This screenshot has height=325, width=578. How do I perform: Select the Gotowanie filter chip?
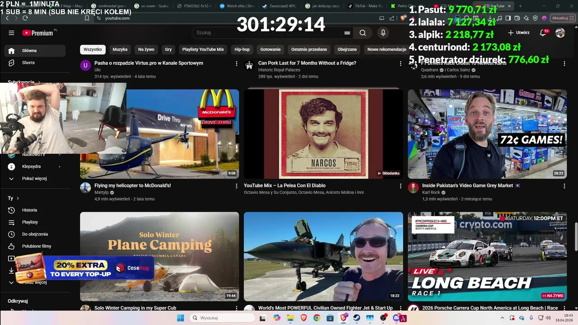click(x=270, y=49)
